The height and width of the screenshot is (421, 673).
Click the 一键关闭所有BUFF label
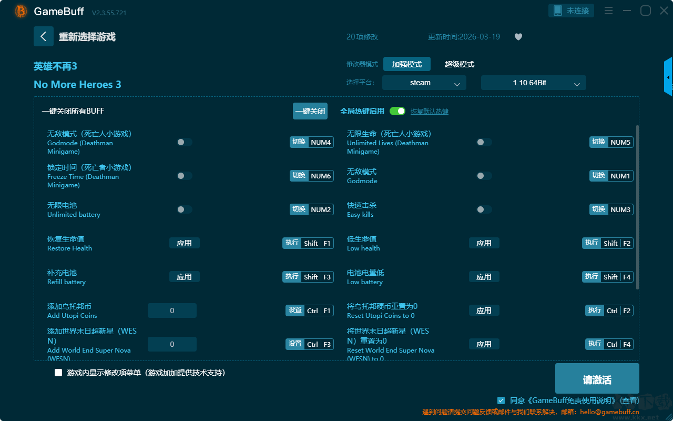pos(73,111)
